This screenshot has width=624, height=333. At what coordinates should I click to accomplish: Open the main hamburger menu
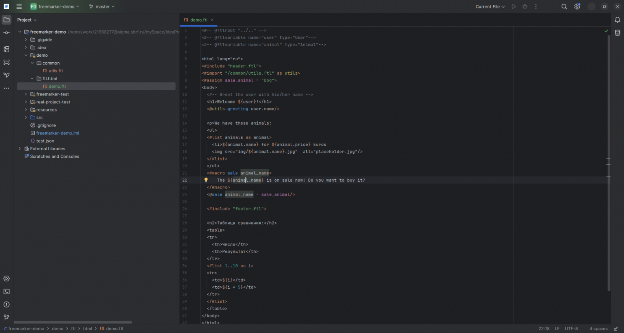[19, 6]
